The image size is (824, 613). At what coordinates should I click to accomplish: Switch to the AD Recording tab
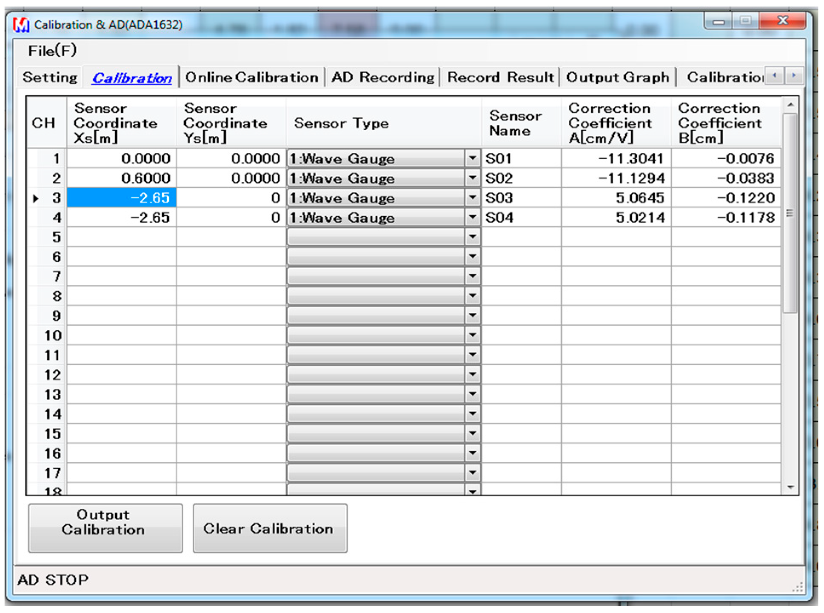pyautogui.click(x=382, y=77)
